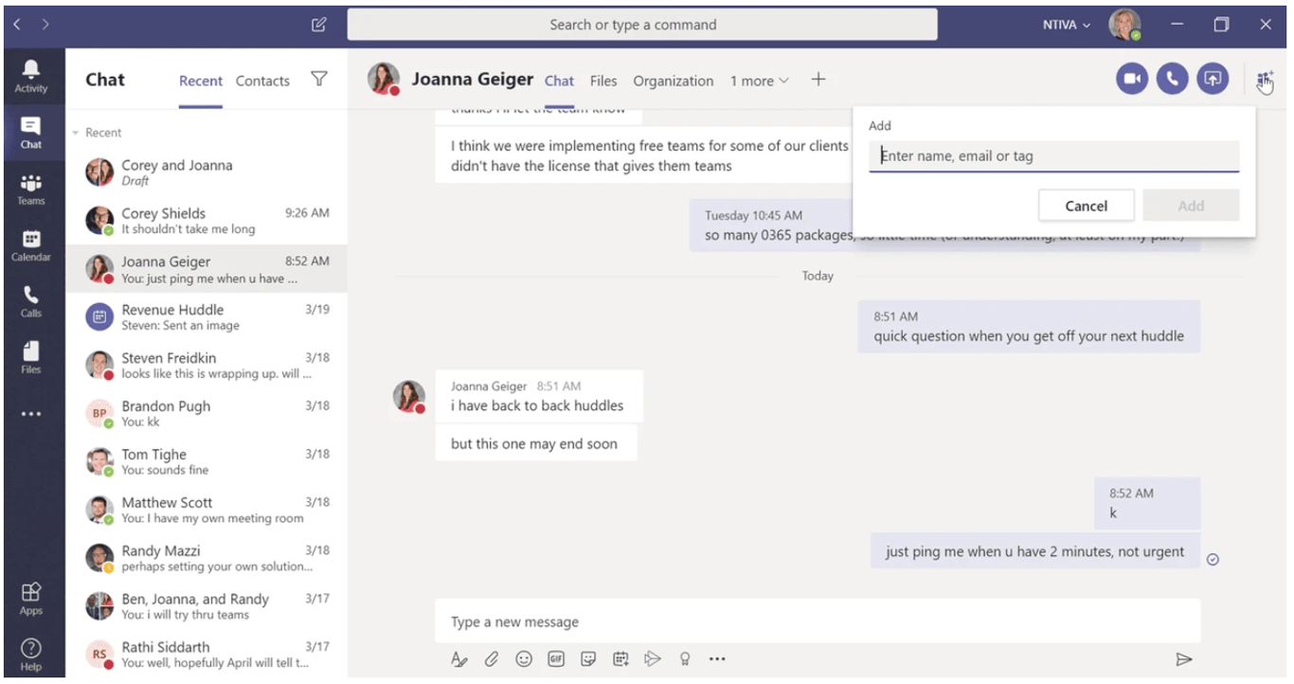Open Calls from the sidebar
1294x684 pixels.
point(31,301)
